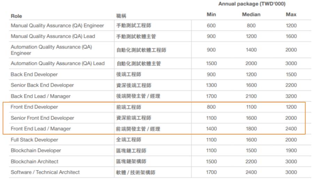Click Max value 1600 for Manual QA Lead
The width and height of the screenshot is (334, 188).
pos(291,36)
